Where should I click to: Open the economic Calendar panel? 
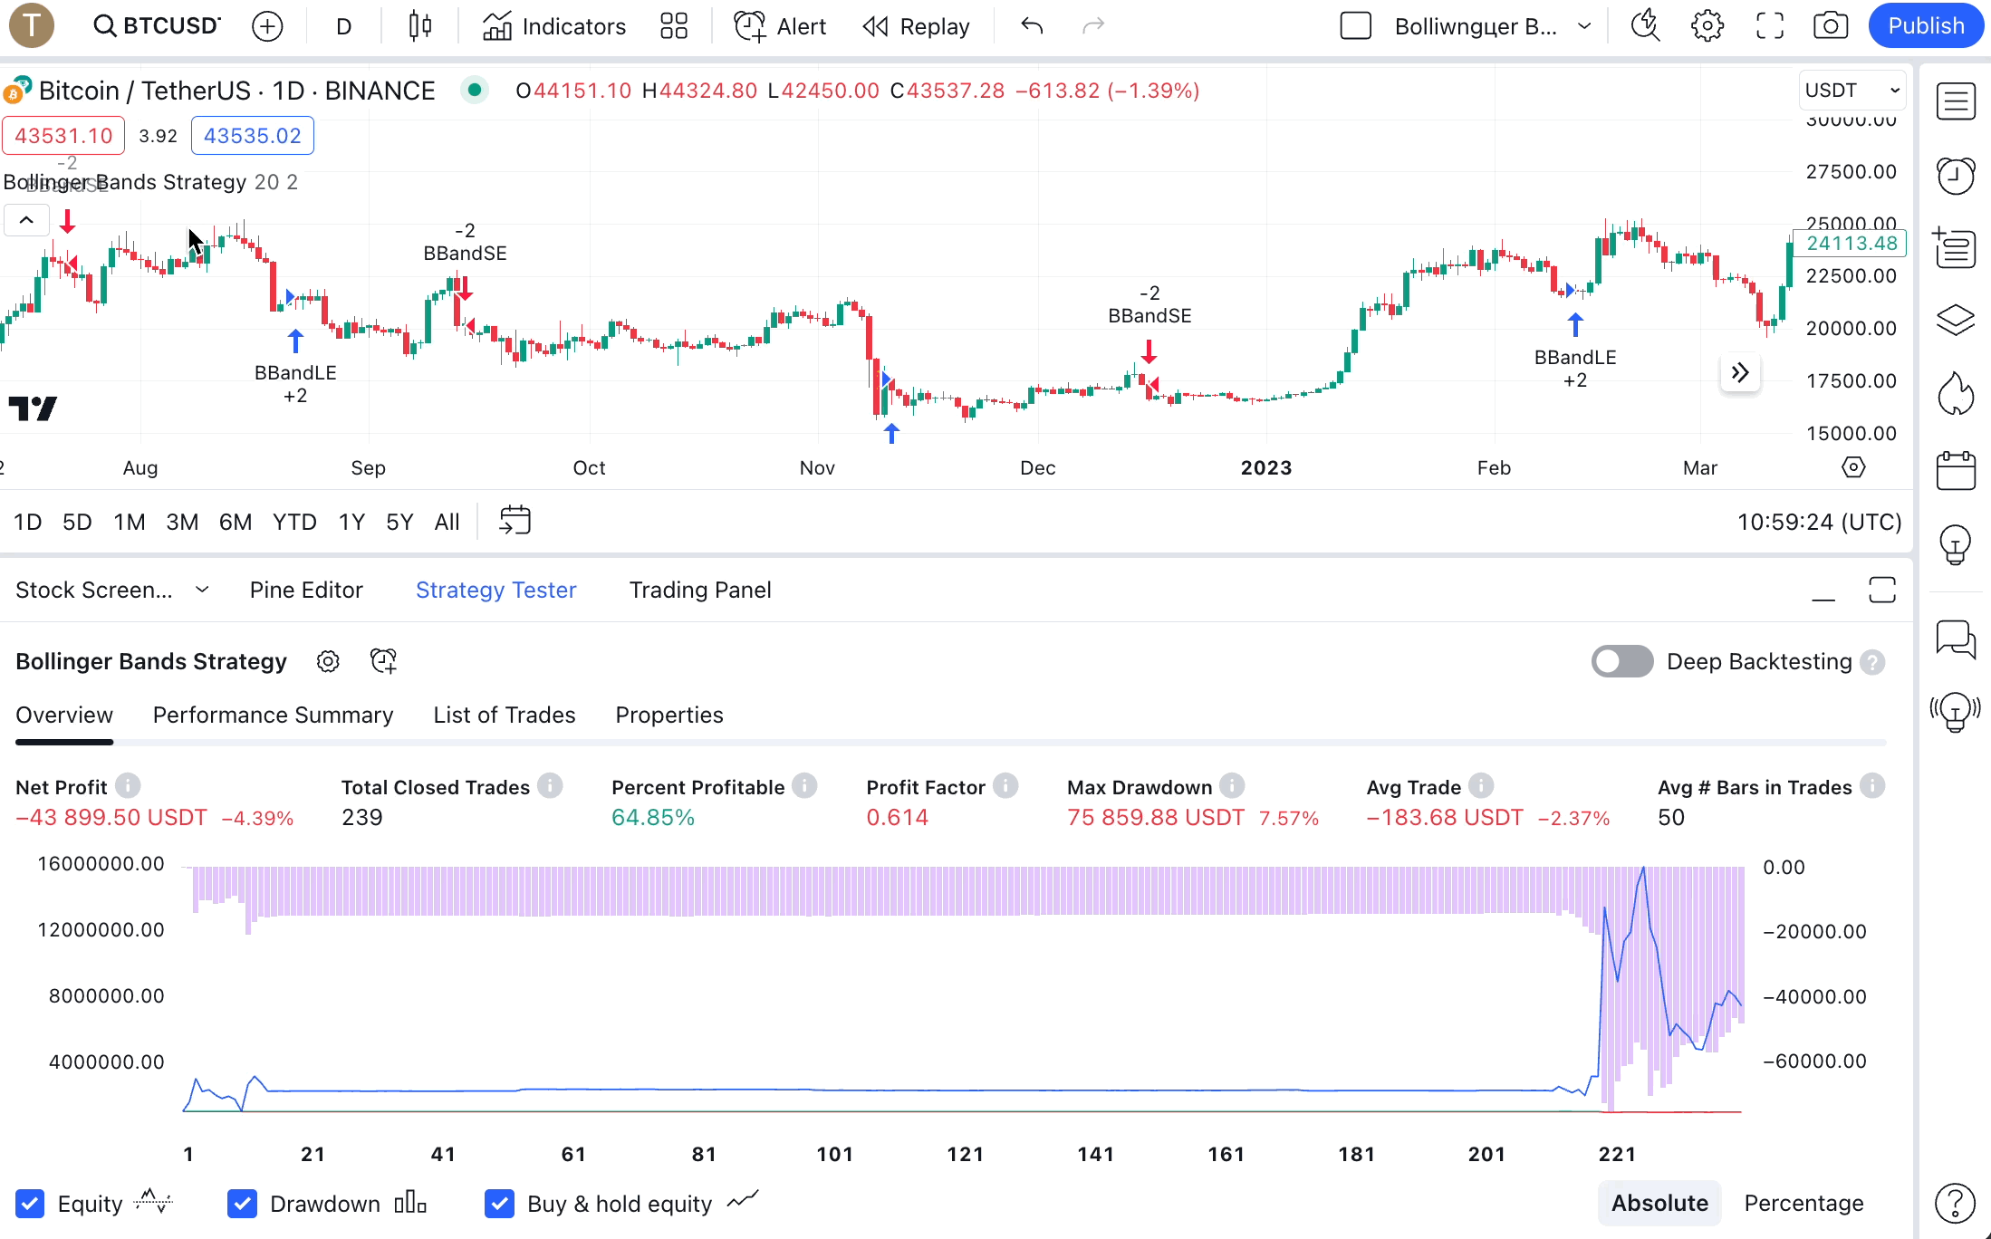1956,470
